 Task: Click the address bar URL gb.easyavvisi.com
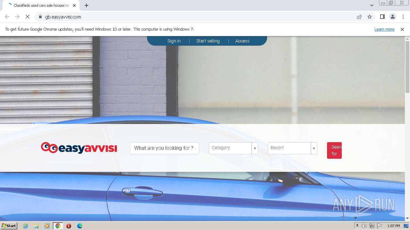click(63, 17)
